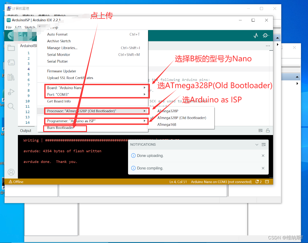Image resolution: width=308 pixels, height=243 pixels.
Task: Click line number 10 in the gutter
Action: pyautogui.click(x=27, y=101)
